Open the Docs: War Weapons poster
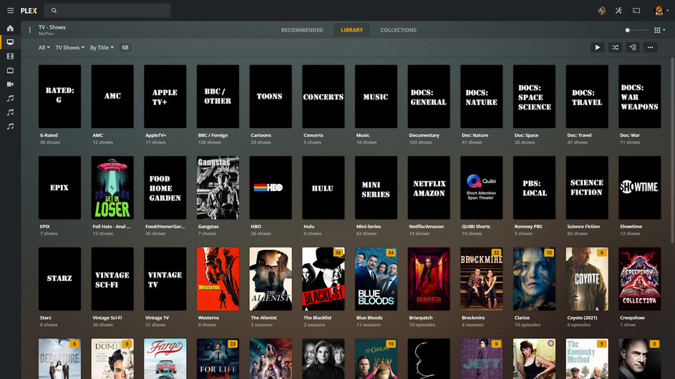675x379 pixels. coord(640,97)
